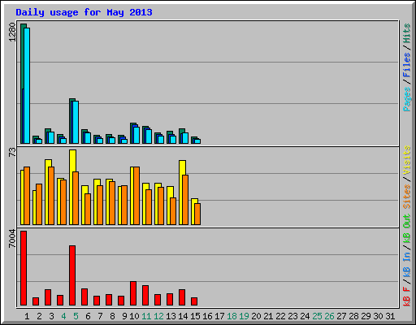
Task: Click the red kB F bar for day 10
Action: [133, 293]
